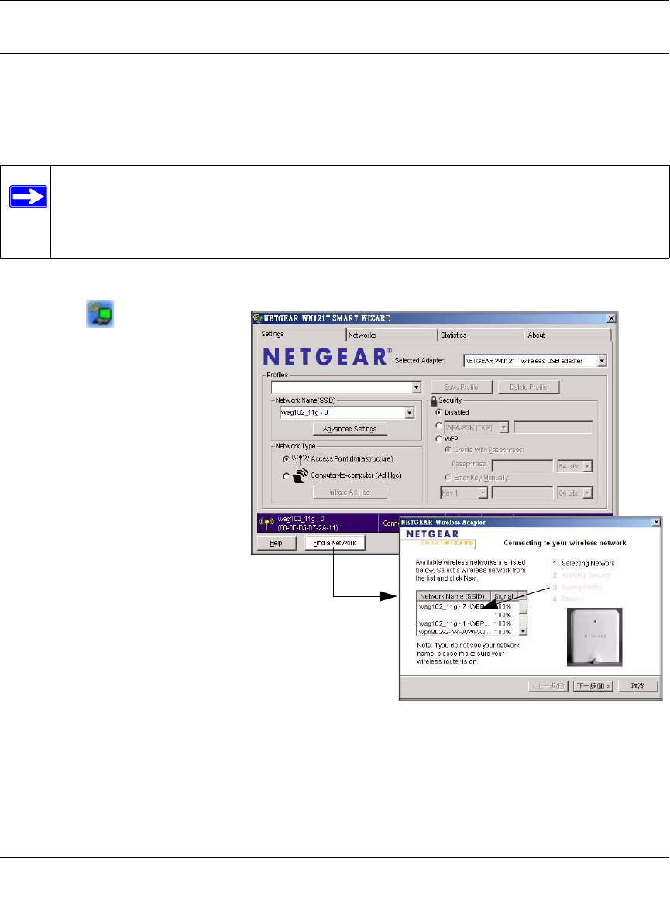Click the manual Key 1 input field
Screen dimensions: 670x906
pyautogui.click(x=522, y=492)
